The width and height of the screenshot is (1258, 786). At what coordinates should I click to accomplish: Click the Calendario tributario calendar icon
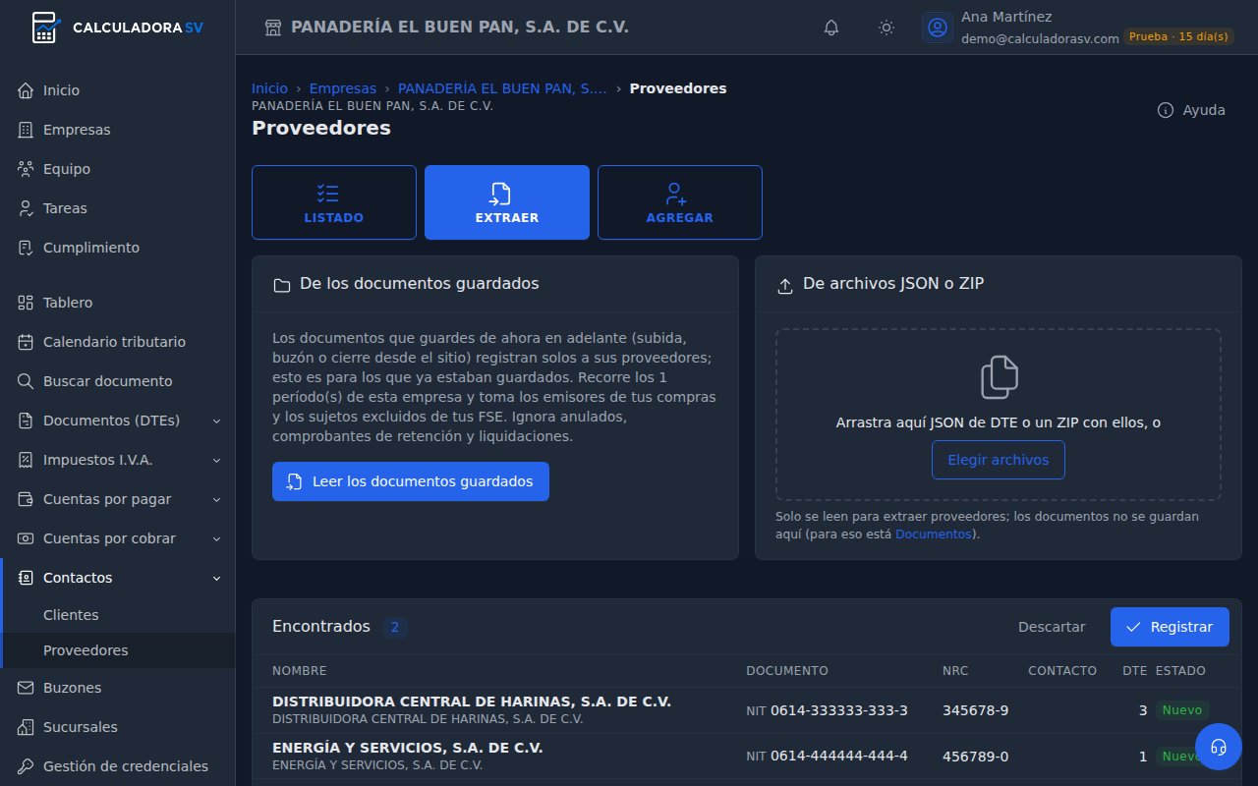[26, 342]
